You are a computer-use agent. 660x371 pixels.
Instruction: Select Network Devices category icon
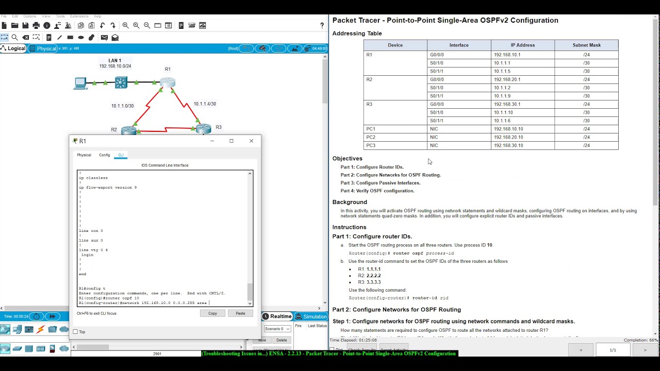click(5, 329)
